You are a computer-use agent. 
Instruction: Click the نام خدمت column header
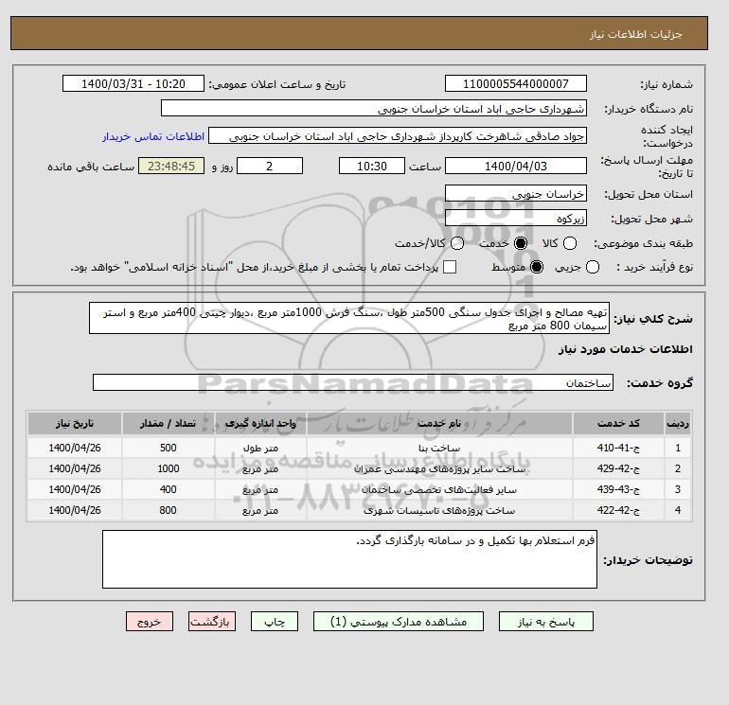(x=439, y=423)
